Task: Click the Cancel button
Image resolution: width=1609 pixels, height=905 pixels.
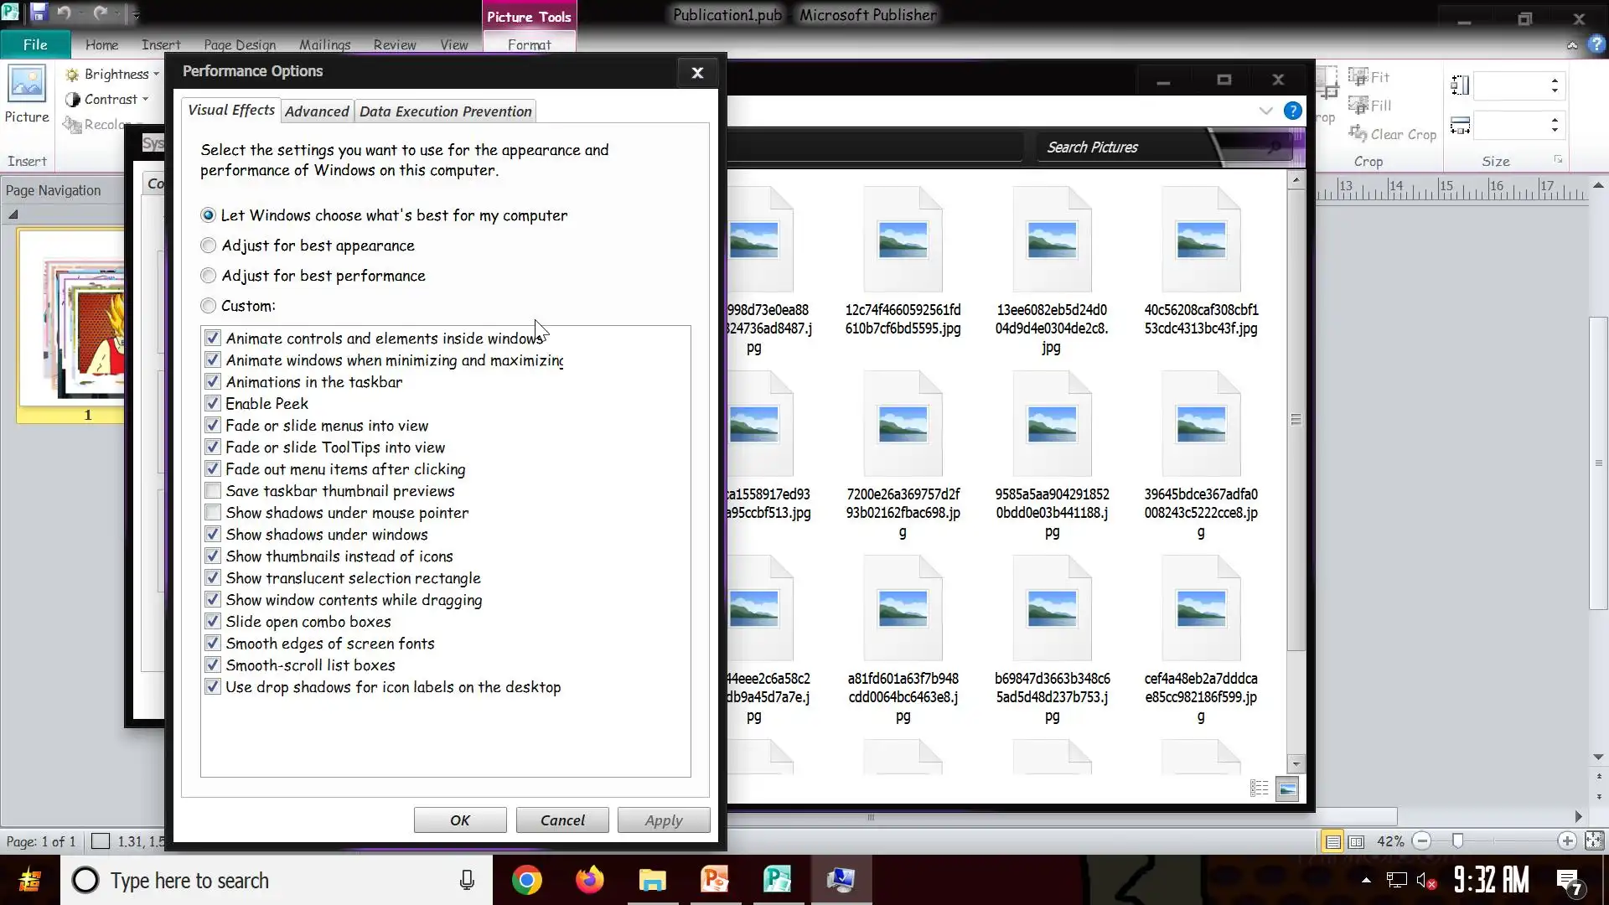Action: (562, 820)
